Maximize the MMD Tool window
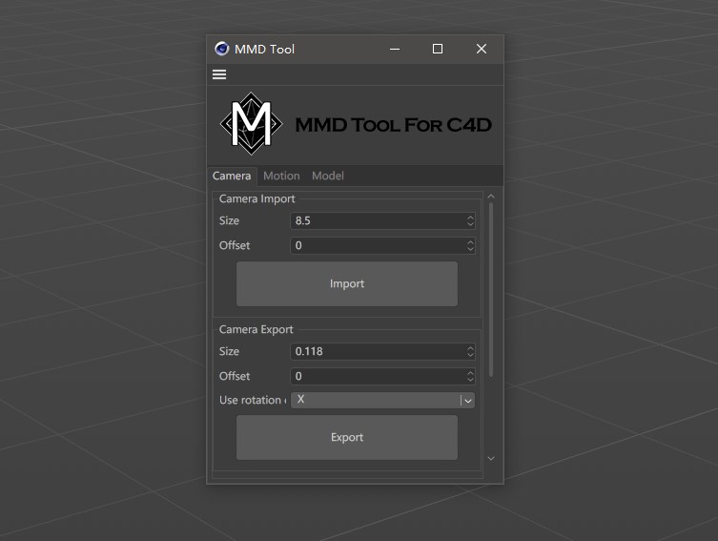This screenshot has height=541, width=718. [x=438, y=49]
